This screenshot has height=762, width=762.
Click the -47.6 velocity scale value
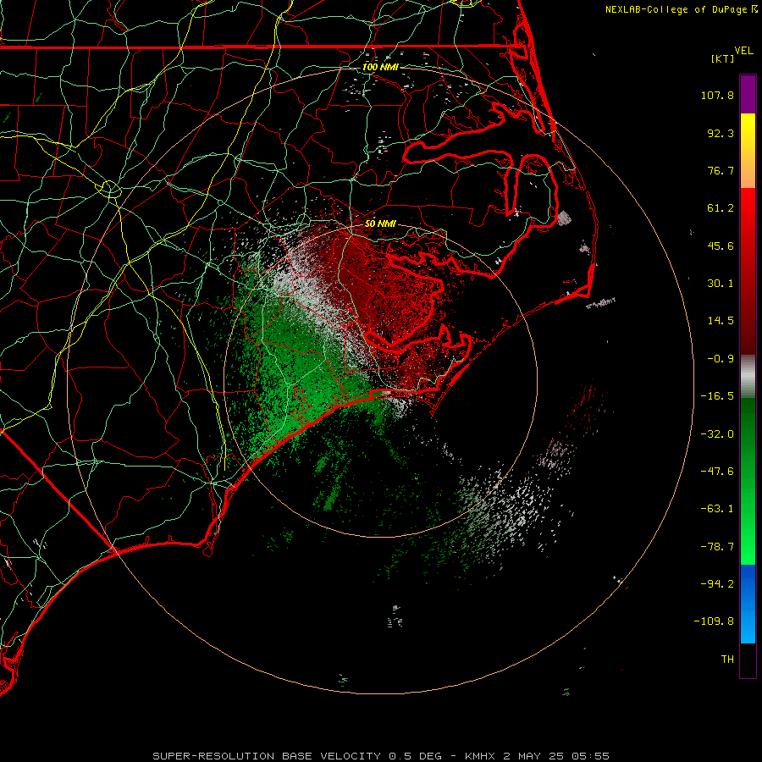(717, 472)
